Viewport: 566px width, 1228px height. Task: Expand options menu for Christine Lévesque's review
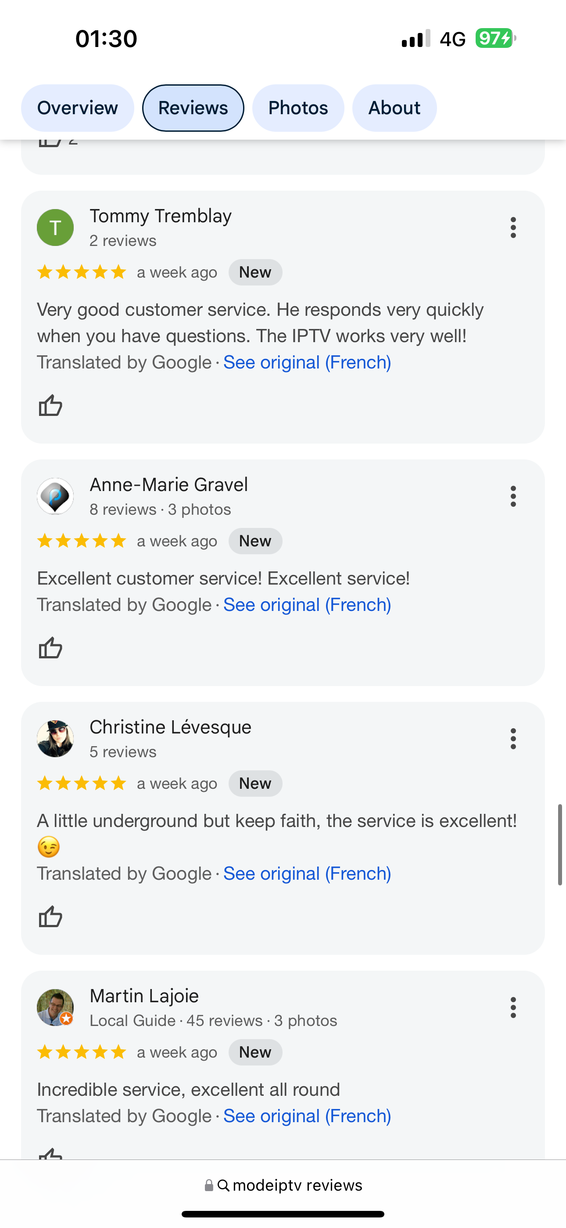click(513, 738)
